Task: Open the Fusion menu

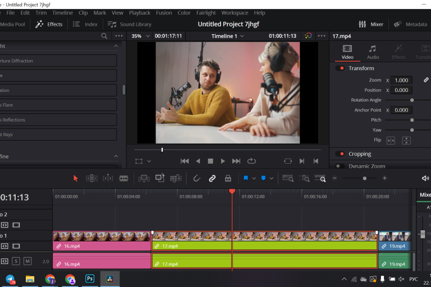Action: [164, 13]
